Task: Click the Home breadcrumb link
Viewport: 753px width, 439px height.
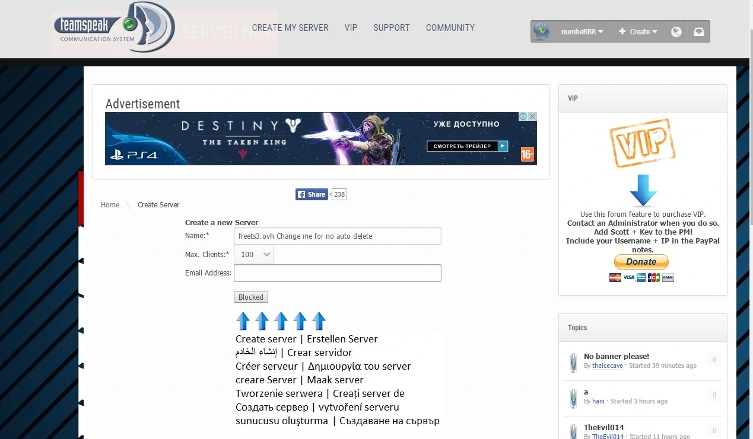Action: pyautogui.click(x=110, y=205)
